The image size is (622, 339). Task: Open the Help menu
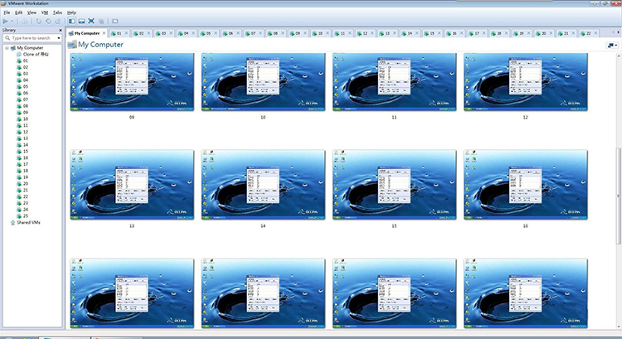pos(71,12)
